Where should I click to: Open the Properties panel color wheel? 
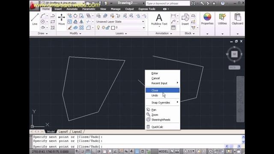207,17
